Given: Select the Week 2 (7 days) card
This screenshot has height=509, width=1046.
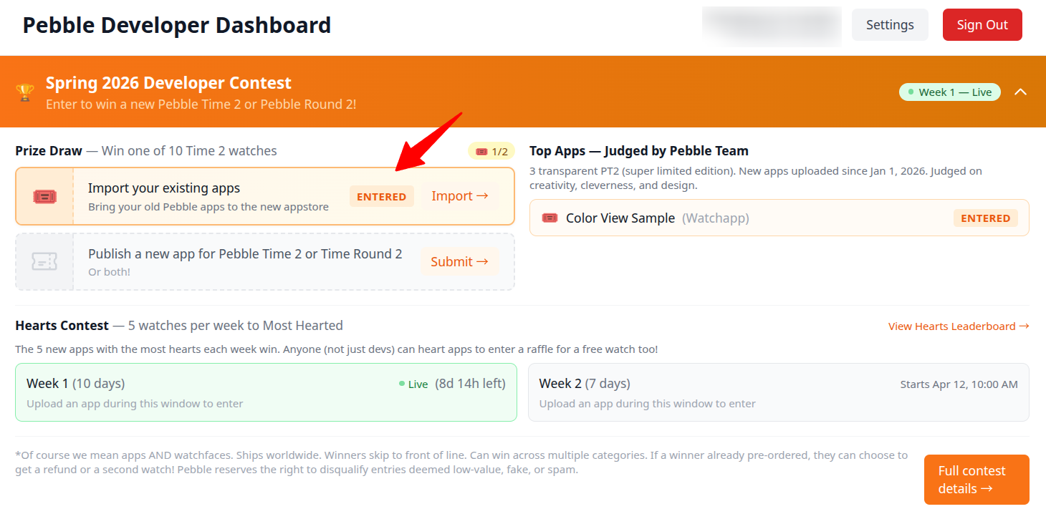Looking at the screenshot, I should [778, 392].
